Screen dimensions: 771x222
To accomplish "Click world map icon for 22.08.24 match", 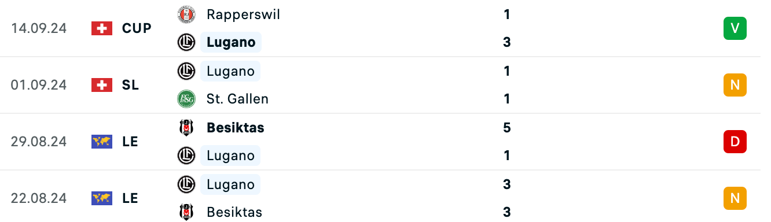I will point(102,198).
